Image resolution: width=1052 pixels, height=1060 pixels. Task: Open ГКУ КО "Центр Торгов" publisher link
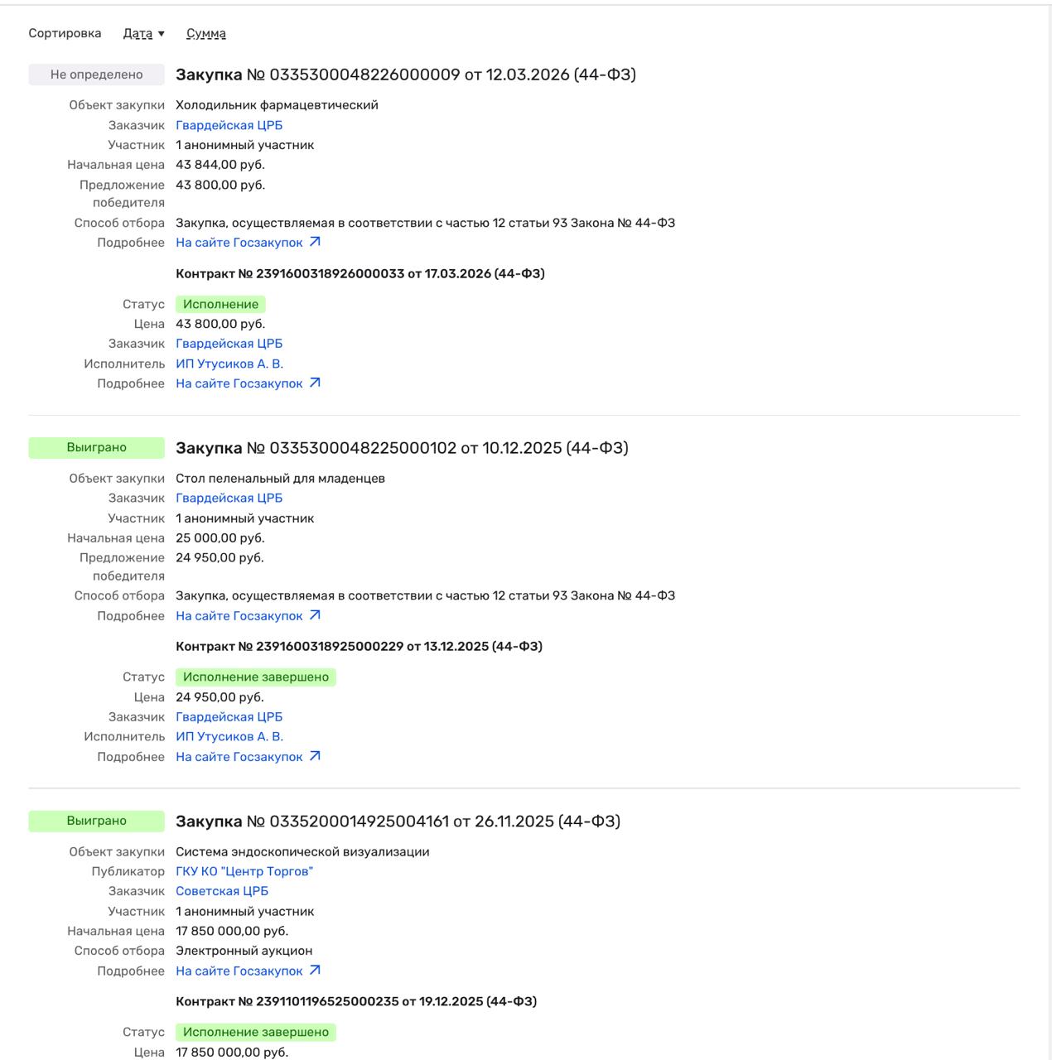click(x=244, y=871)
